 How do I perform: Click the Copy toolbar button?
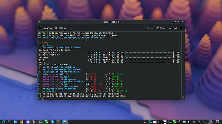(149, 28)
